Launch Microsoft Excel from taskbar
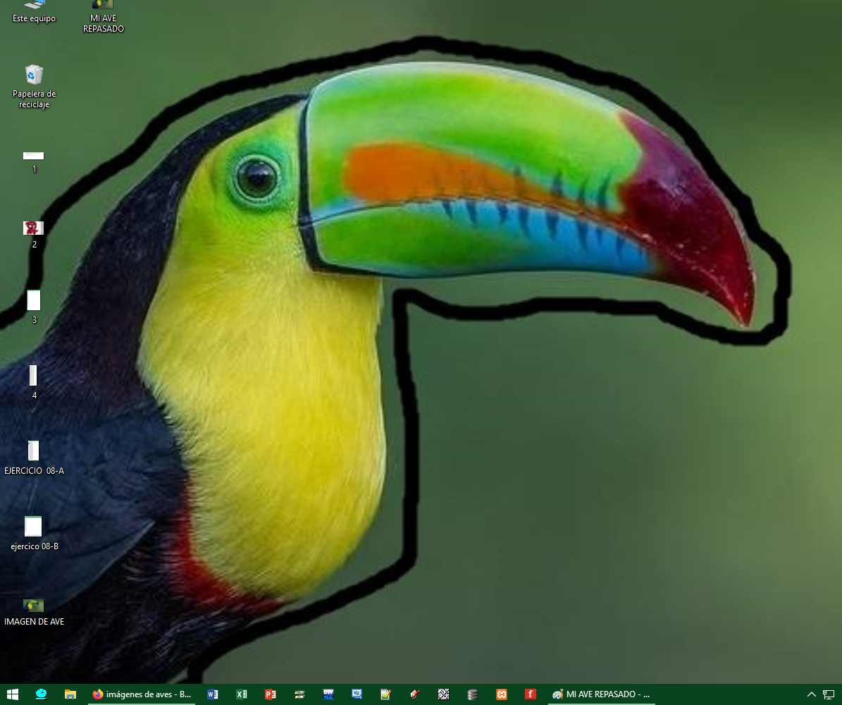The height and width of the screenshot is (705, 842). (242, 694)
